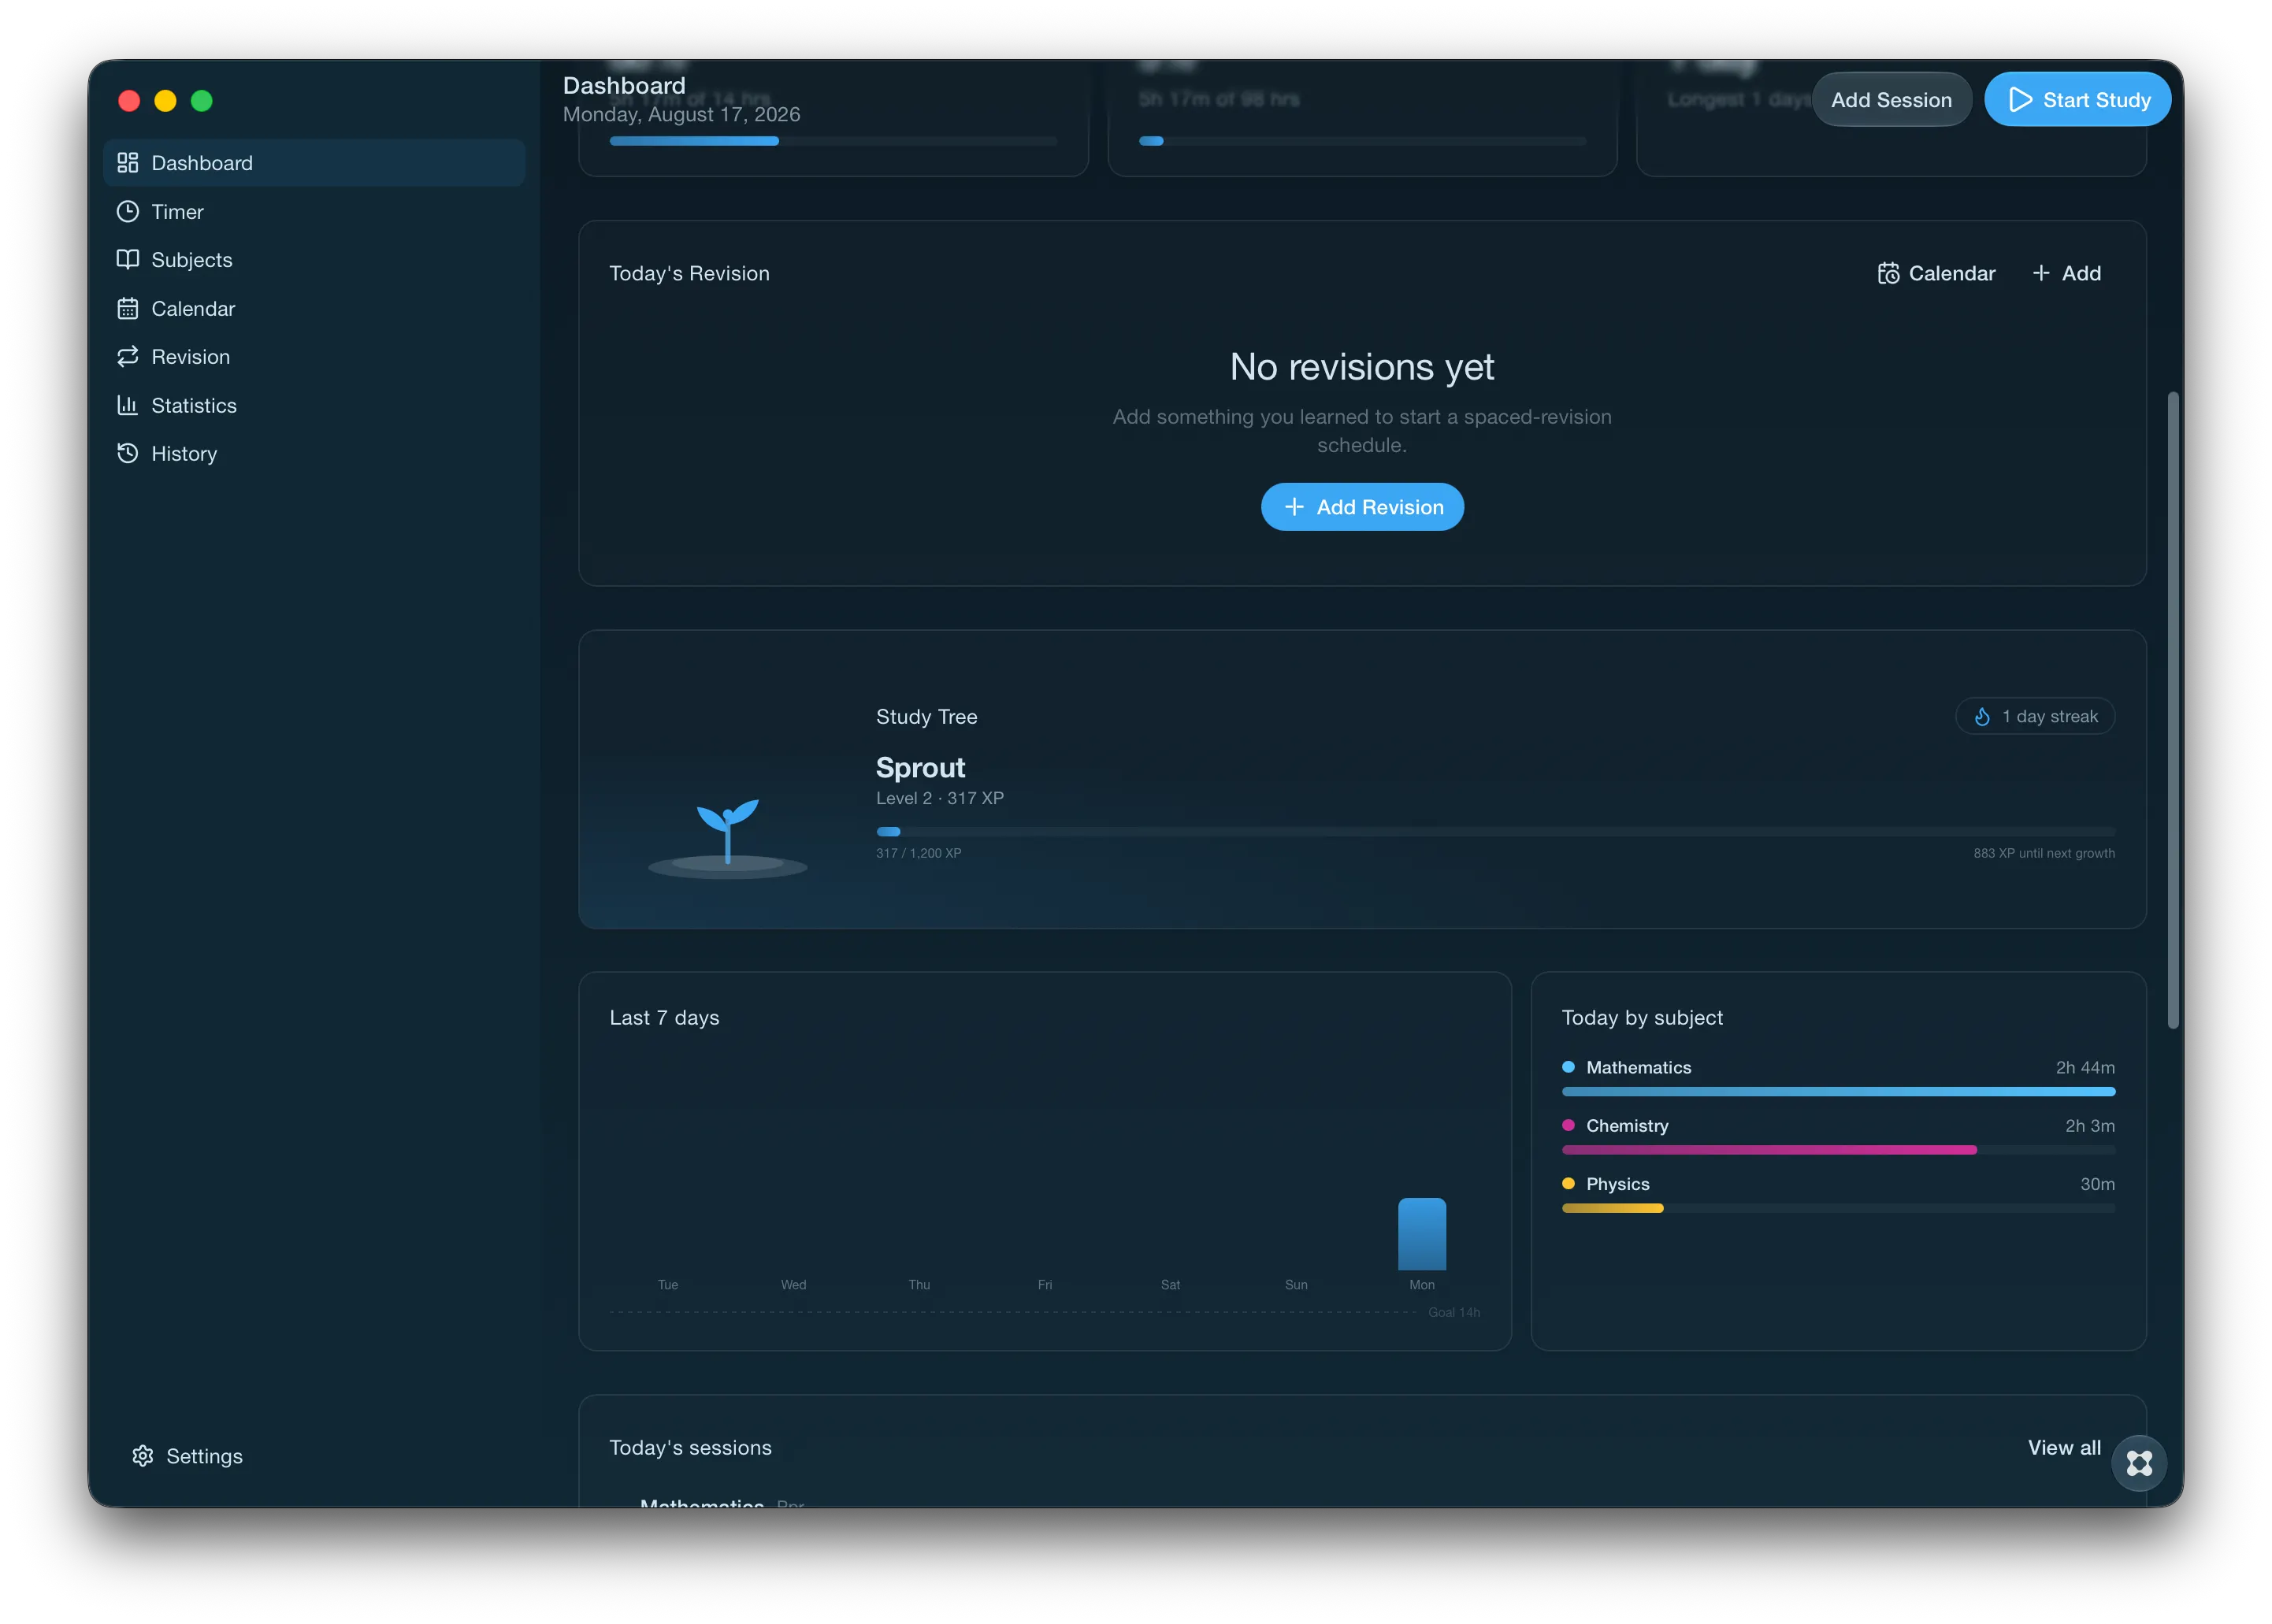Click the Physics subject label
The height and width of the screenshot is (1624, 2272).
1617,1183
